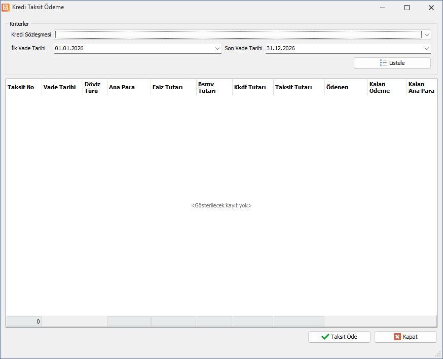Viewport: 443px width, 359px height.
Task: Open the Kredi Sözleşmesi dropdown arrow
Action: point(427,35)
